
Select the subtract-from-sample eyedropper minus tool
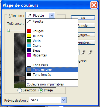click(x=90, y=52)
